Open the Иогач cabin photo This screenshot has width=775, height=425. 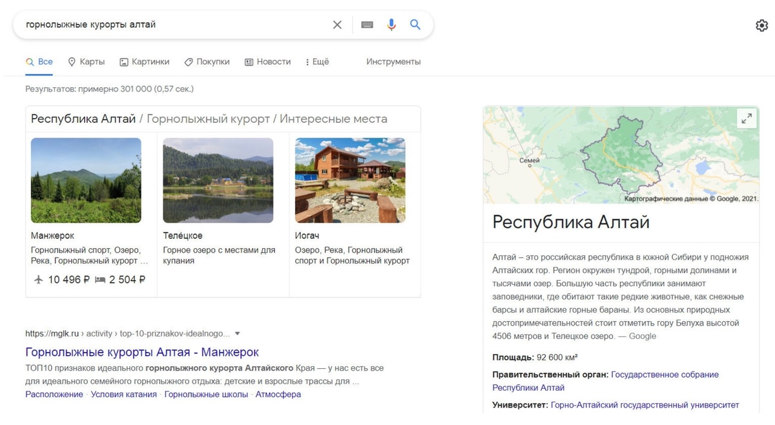pyautogui.click(x=350, y=180)
